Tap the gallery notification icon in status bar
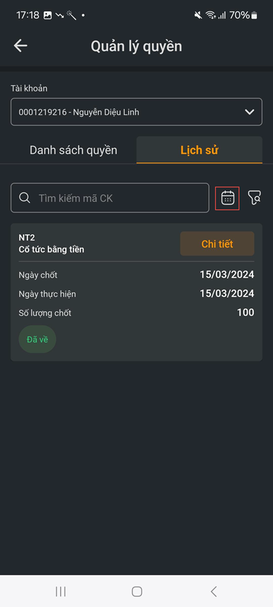This screenshot has height=607, width=273. pos(47,16)
